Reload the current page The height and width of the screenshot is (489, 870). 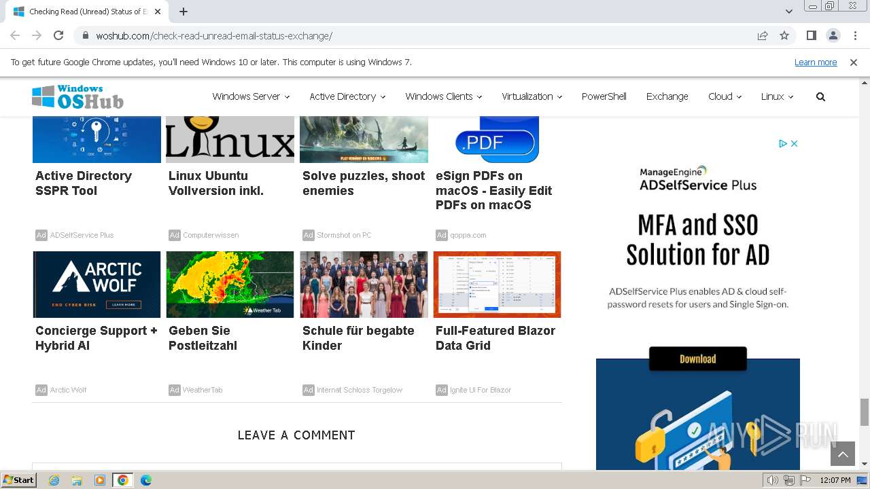pyautogui.click(x=58, y=35)
